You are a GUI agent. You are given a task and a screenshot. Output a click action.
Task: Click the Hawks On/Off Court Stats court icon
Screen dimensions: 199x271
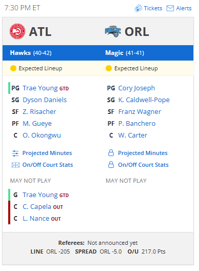tap(15, 165)
